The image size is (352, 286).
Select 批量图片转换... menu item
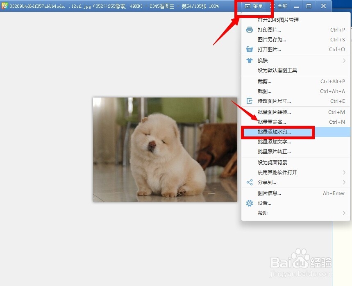295,112
